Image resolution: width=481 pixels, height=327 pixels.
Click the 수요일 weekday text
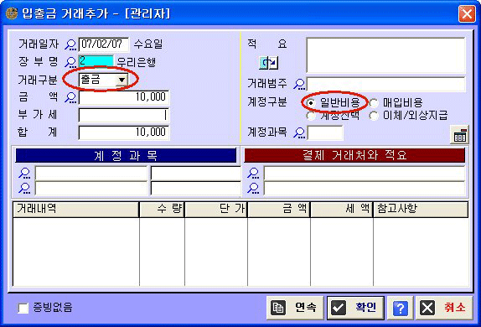(x=147, y=44)
